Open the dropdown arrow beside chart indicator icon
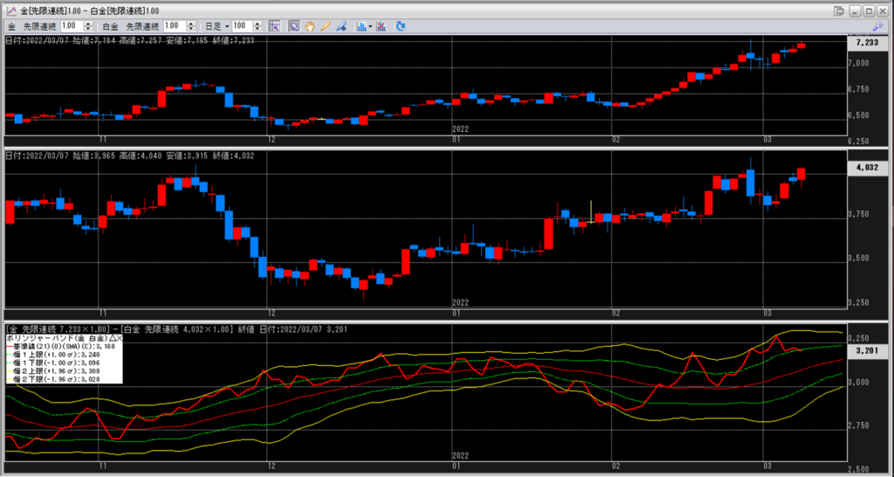The image size is (894, 477). click(x=371, y=26)
